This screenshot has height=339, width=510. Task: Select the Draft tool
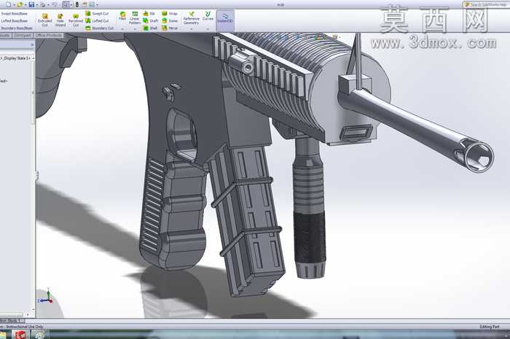point(150,21)
